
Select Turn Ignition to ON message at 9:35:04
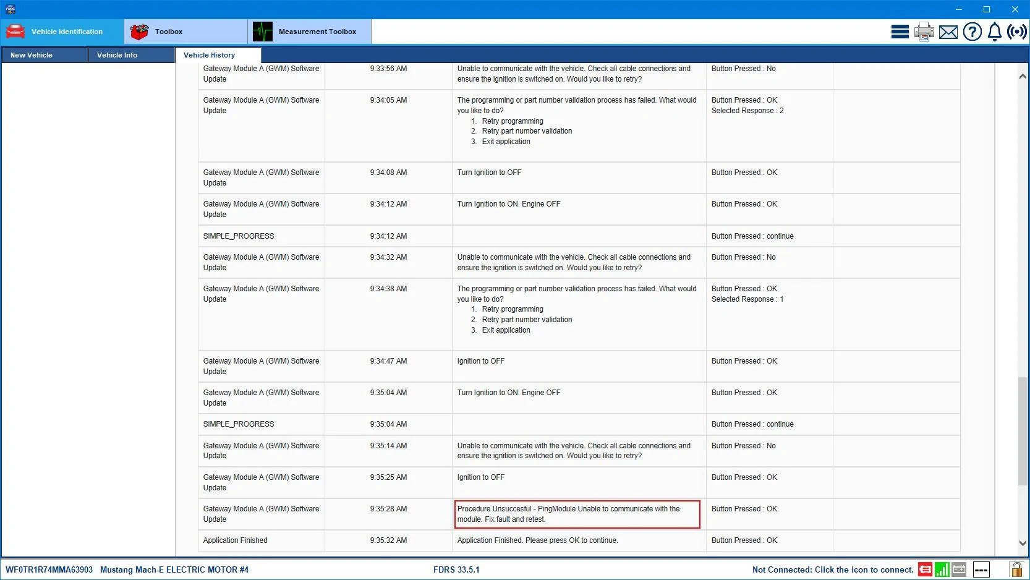click(x=508, y=393)
